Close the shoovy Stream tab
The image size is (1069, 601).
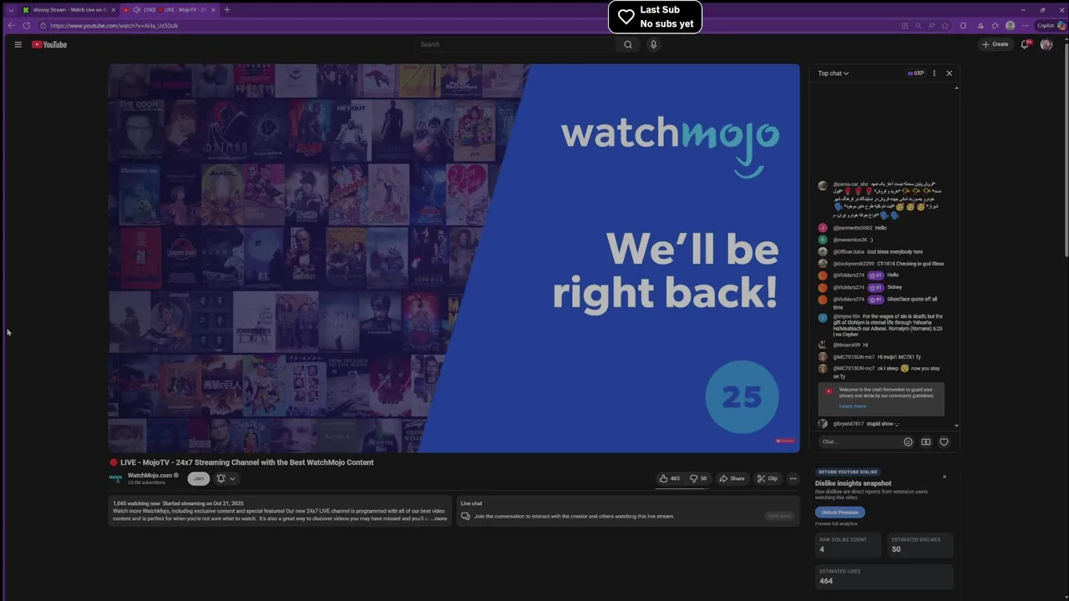click(112, 10)
